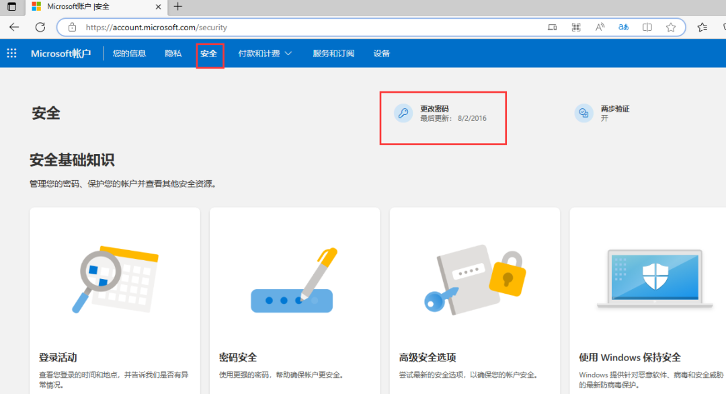Screen dimensions: 726x394
Task: Reload the page with the refresh icon
Action: pyautogui.click(x=40, y=28)
